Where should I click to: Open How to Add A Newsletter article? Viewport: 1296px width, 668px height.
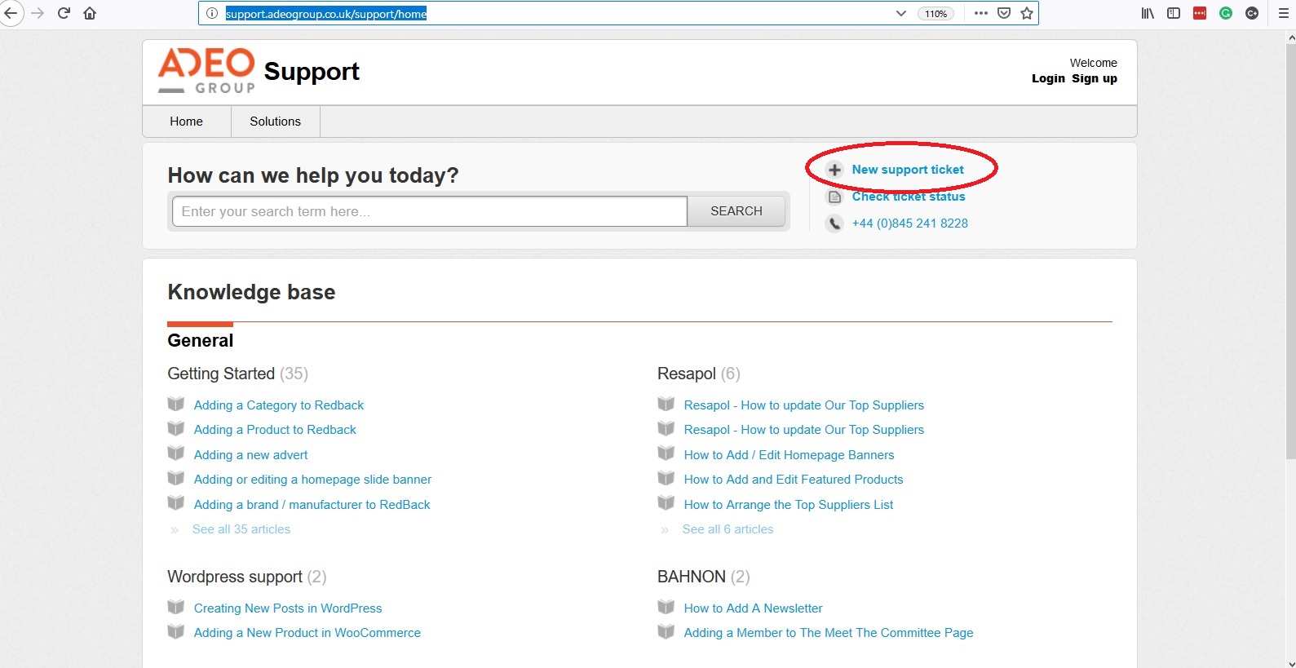[x=753, y=608]
